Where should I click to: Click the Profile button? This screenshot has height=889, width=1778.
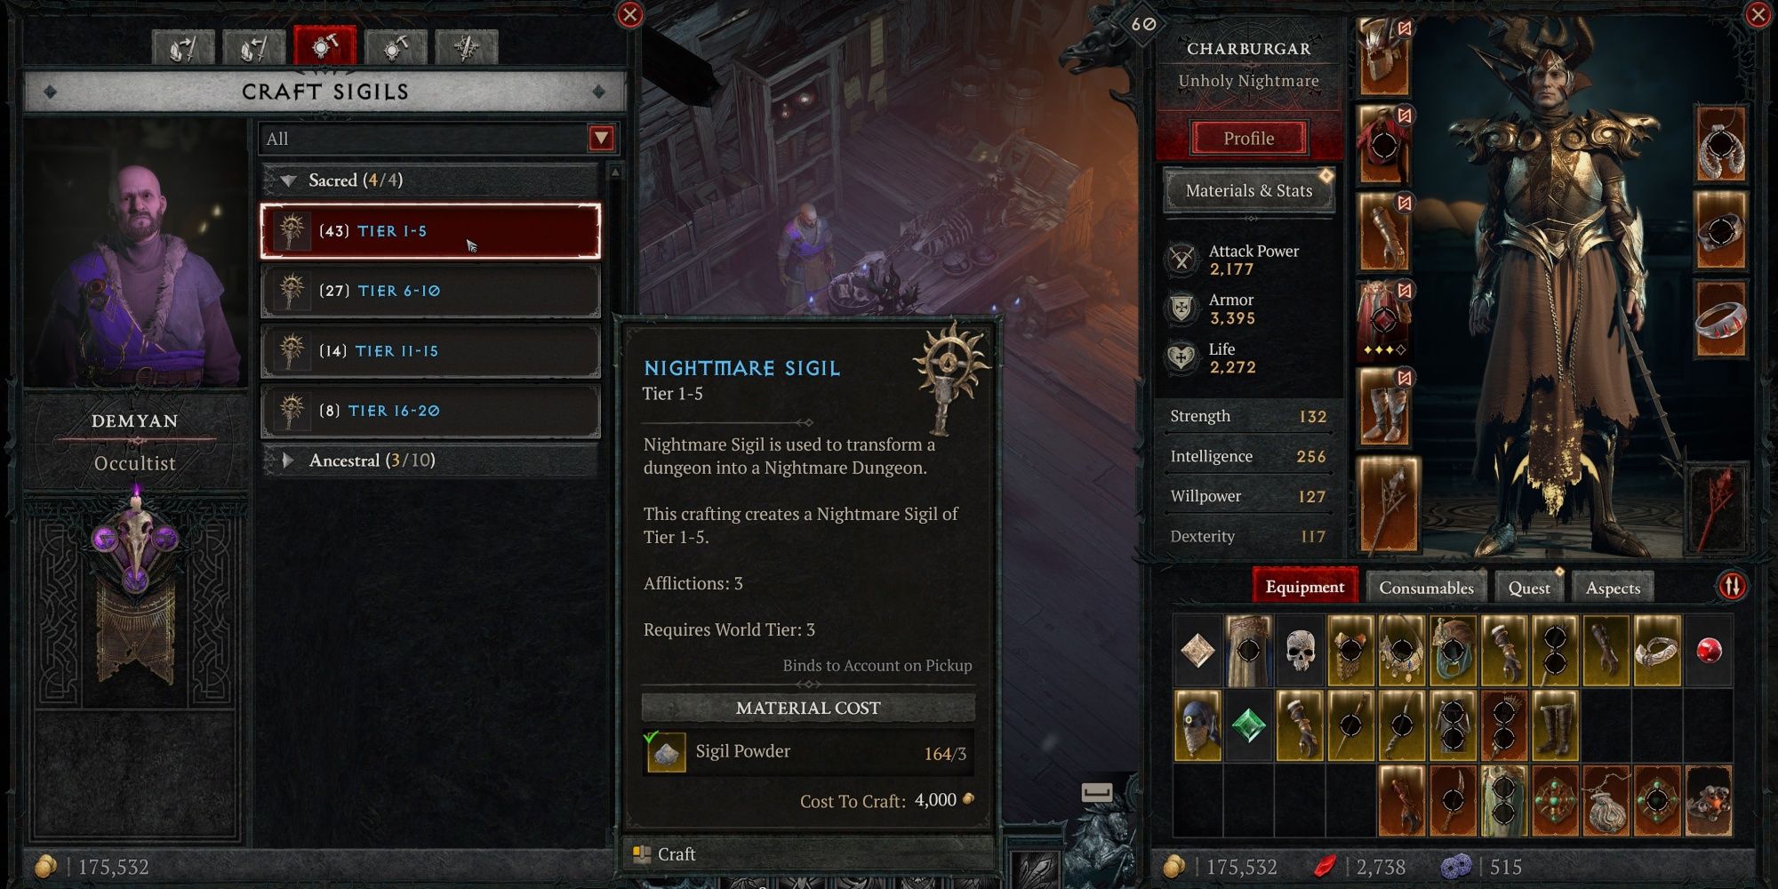click(1248, 139)
